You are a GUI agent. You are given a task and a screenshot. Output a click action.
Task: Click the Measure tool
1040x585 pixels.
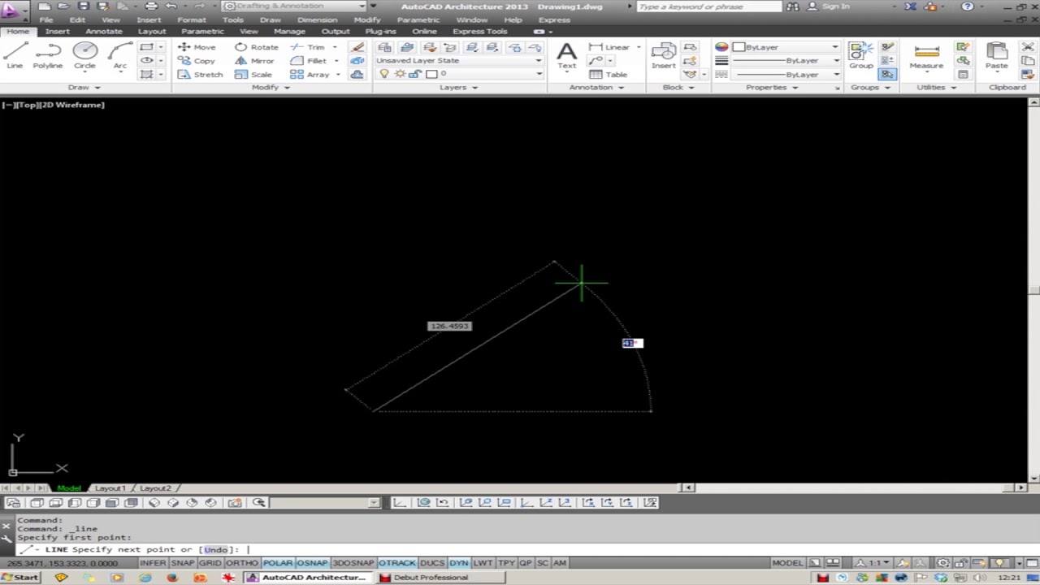(926, 55)
